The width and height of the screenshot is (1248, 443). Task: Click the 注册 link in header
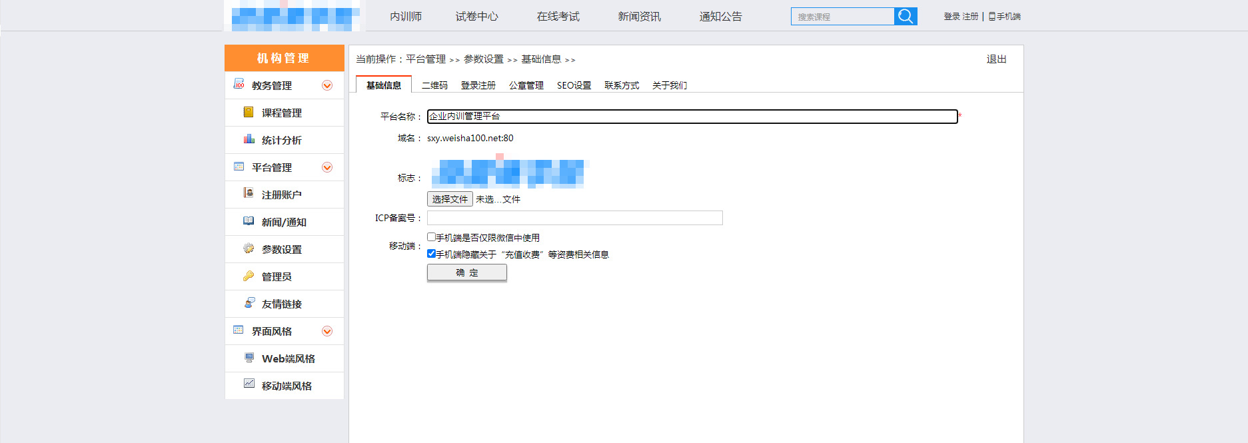click(x=970, y=16)
